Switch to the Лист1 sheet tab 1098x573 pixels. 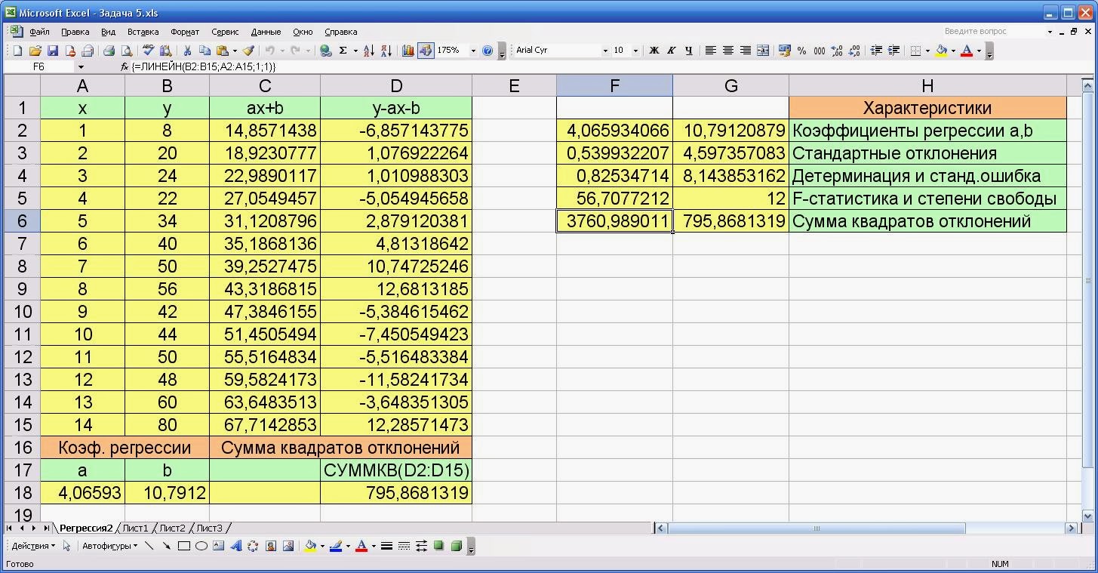point(136,528)
